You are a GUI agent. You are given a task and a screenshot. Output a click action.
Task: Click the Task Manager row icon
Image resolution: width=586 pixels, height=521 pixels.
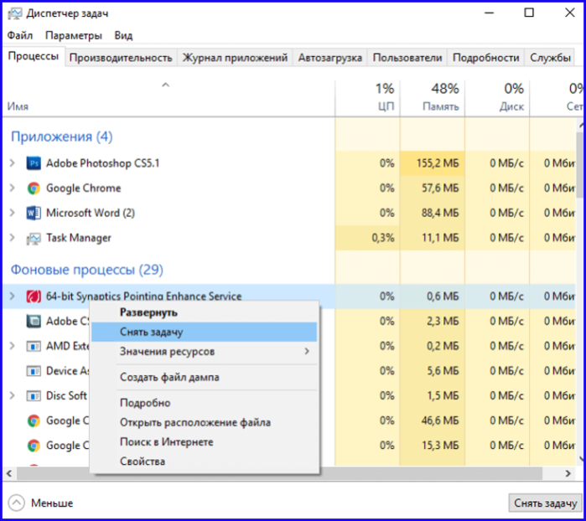(x=34, y=238)
